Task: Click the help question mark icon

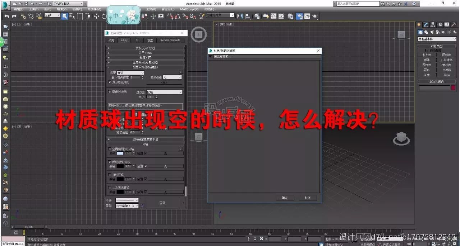Action: pos(414,4)
